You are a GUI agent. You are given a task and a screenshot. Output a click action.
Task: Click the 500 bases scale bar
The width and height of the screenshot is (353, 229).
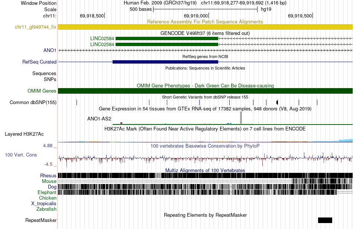coord(205,9)
